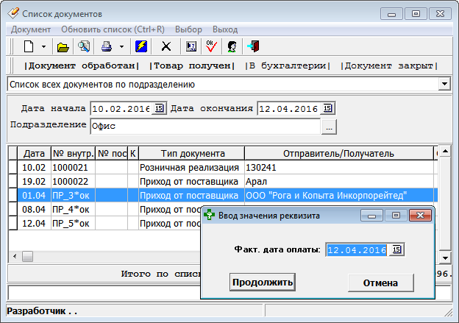Click the Арал sender cell
459x323 pixels.
pos(339,182)
